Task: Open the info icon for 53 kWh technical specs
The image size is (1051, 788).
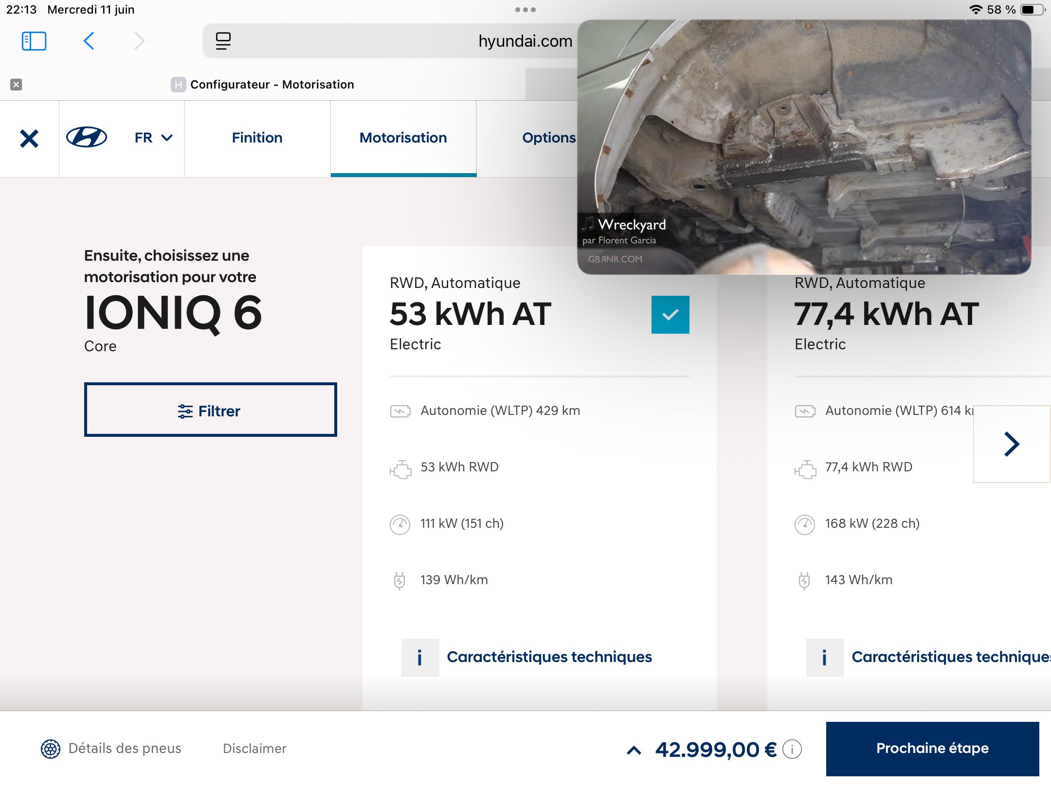Action: (420, 658)
